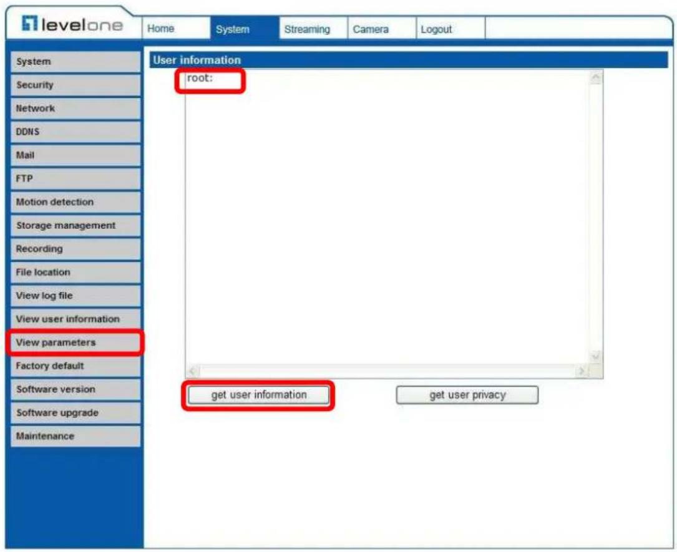Go to Storage management
The height and width of the screenshot is (552, 677).
tap(75, 225)
